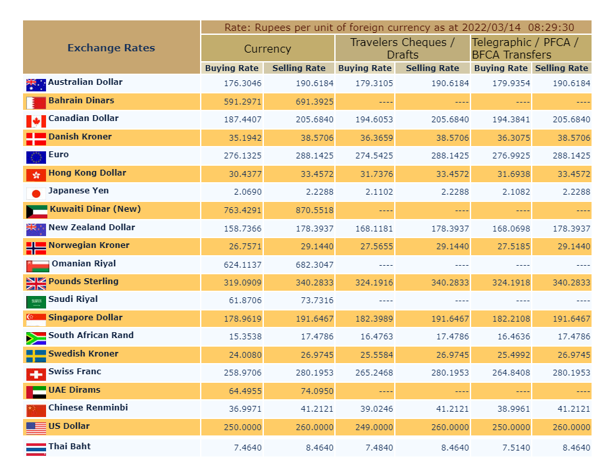608x467 pixels.
Task: Click Singapore Dollar cheque buying 182.3989
Action: [x=374, y=318]
